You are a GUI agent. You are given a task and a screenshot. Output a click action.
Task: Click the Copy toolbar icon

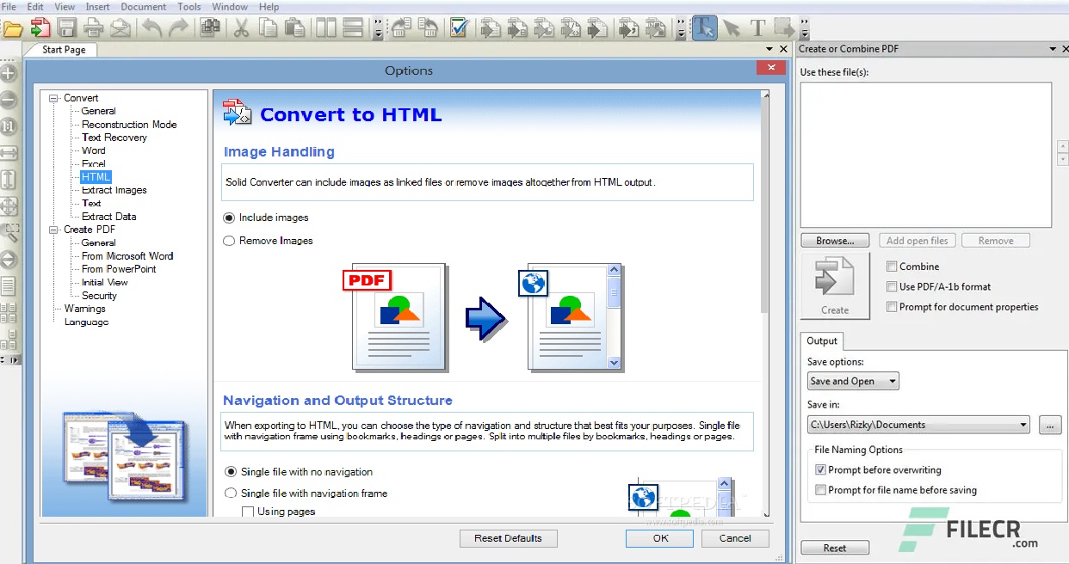pyautogui.click(x=267, y=27)
